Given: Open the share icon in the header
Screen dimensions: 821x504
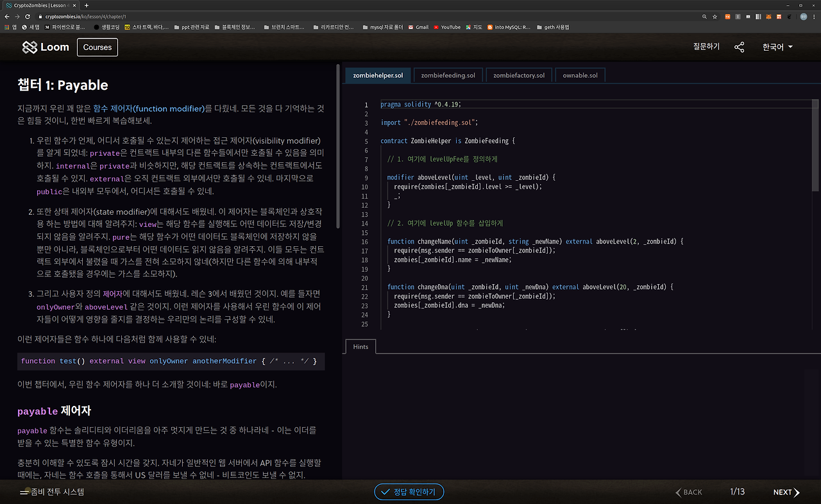Looking at the screenshot, I should 740,47.
